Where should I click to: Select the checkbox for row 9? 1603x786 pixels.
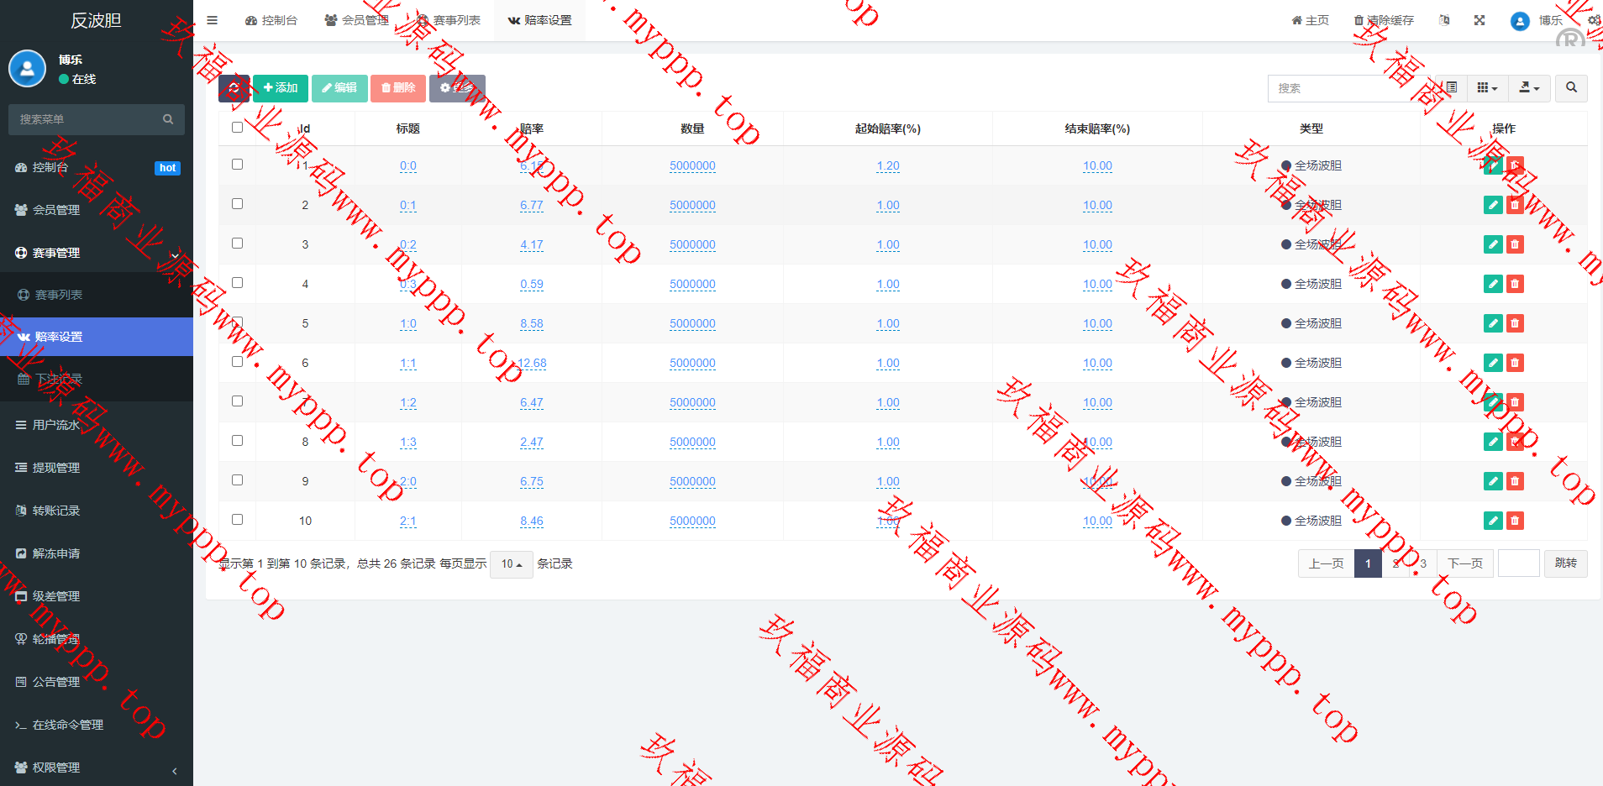237,480
